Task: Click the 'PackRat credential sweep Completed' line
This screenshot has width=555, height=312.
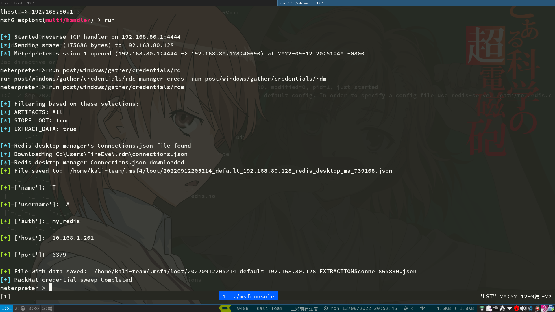Action: [66, 280]
